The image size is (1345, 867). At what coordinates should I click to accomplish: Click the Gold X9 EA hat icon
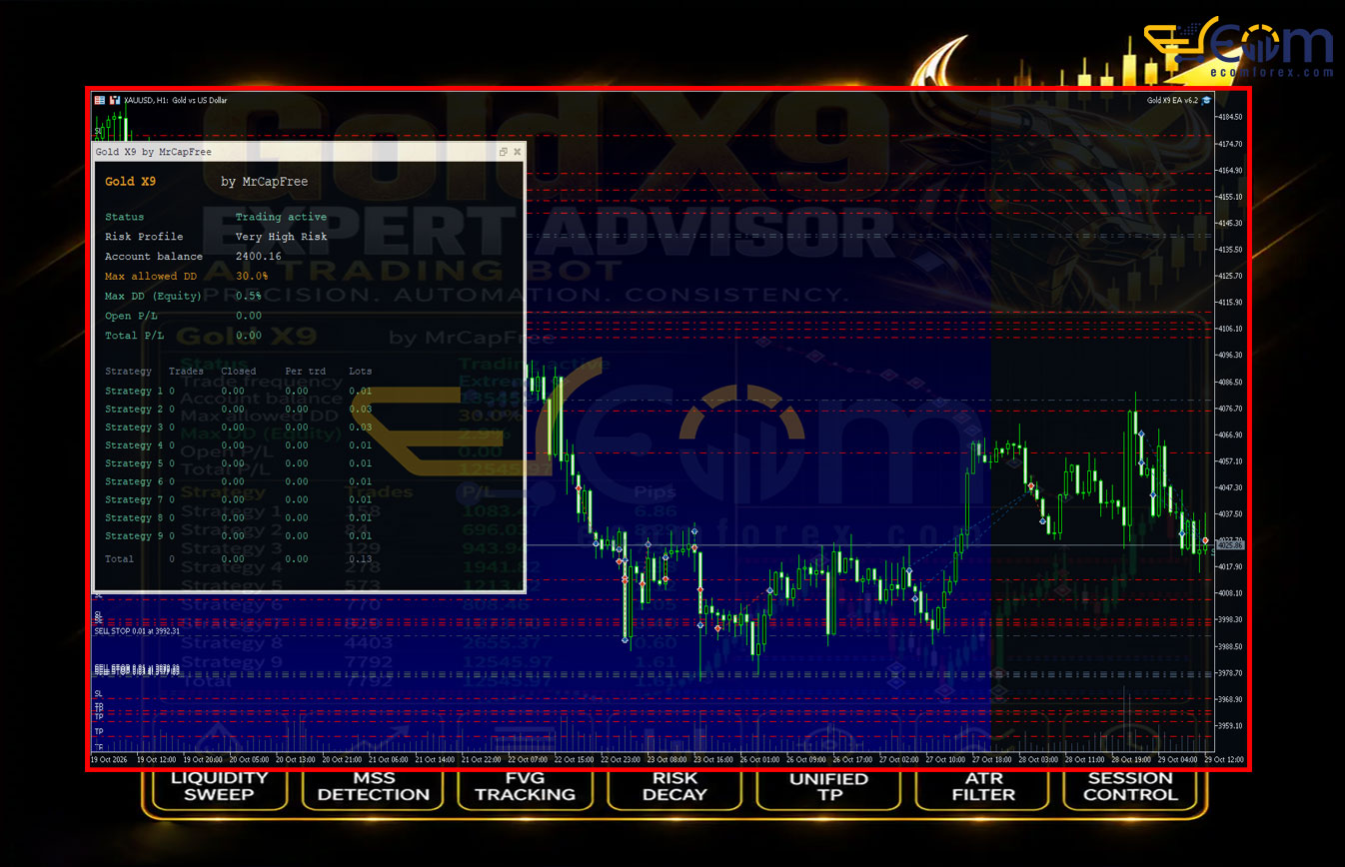point(1206,100)
